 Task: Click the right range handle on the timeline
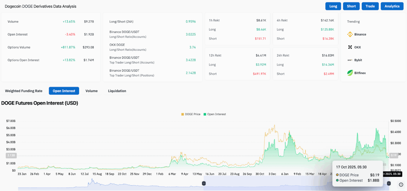click(x=389, y=183)
